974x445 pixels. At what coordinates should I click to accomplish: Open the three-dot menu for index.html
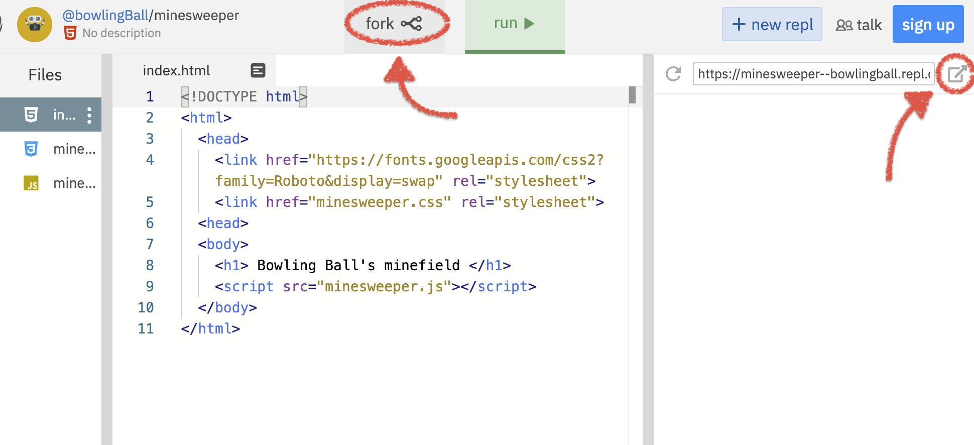(89, 115)
